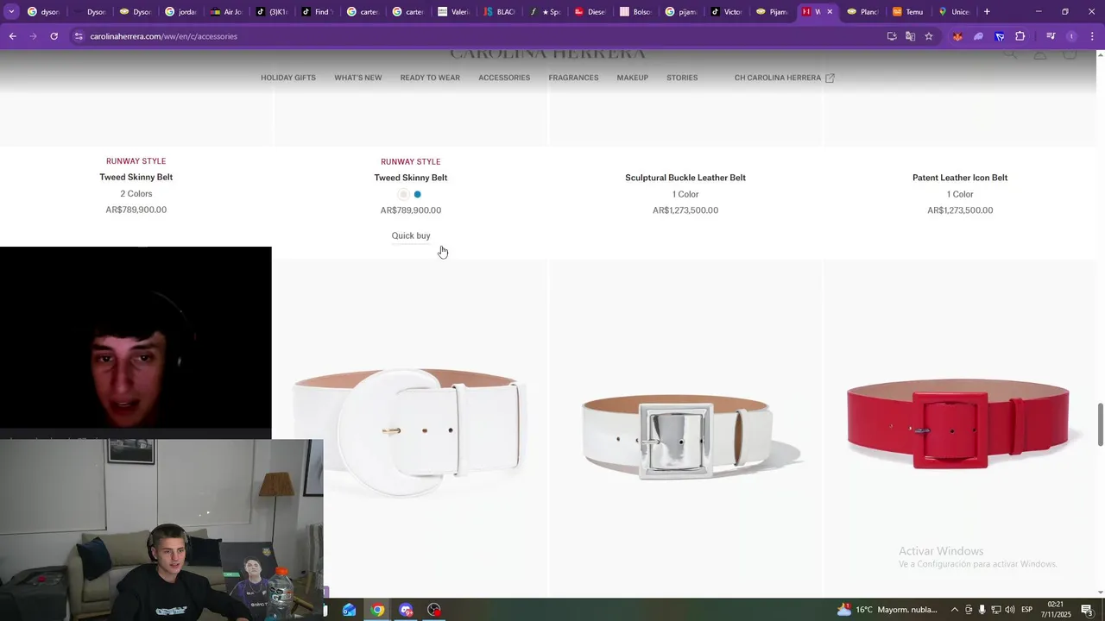This screenshot has width=1105, height=621.
Task: Switch to the Bolso tab
Action: point(637,12)
